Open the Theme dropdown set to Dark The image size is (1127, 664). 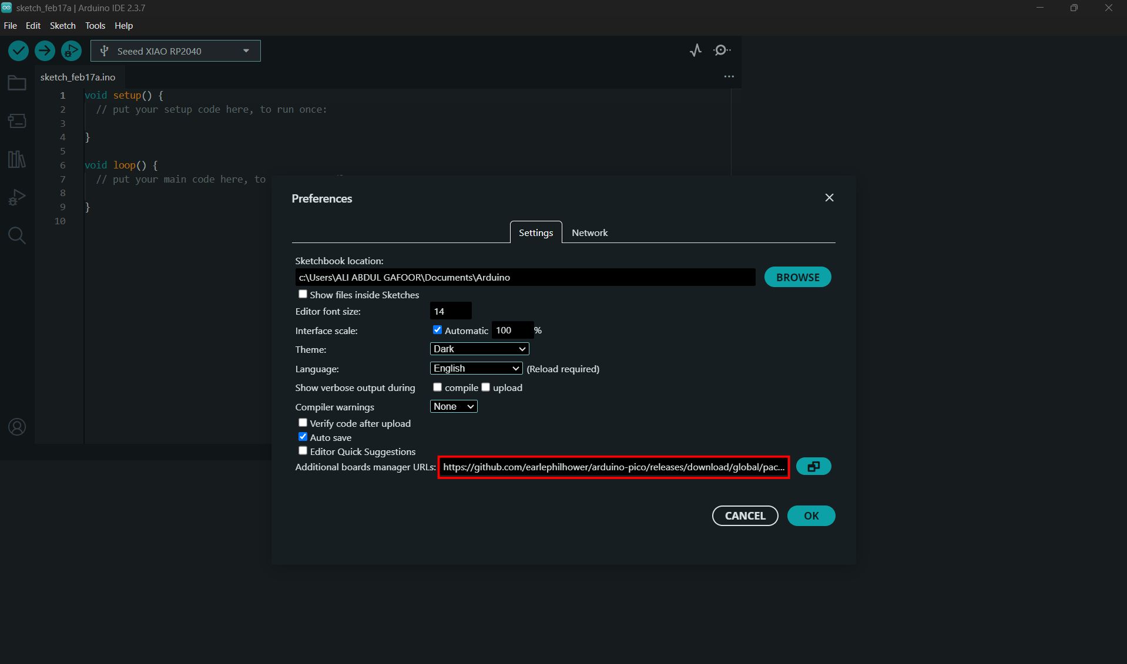[479, 349]
